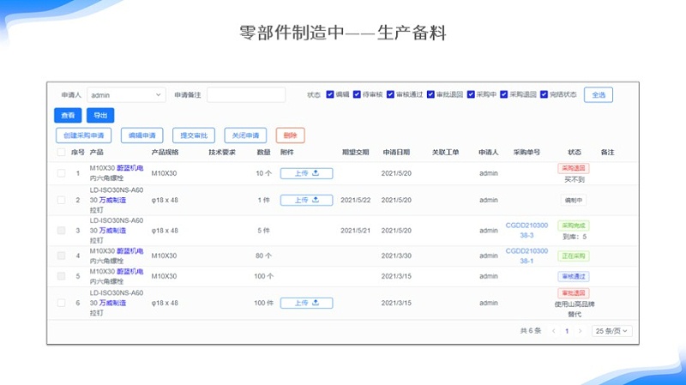Open purchase order link CGDD21030038-3
686x385 pixels.
[526, 230]
